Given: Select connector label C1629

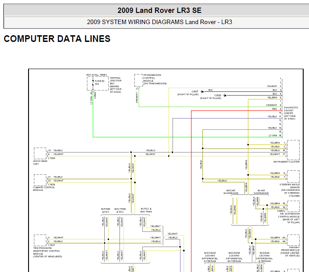Looking at the screenshot, I should [52, 185].
